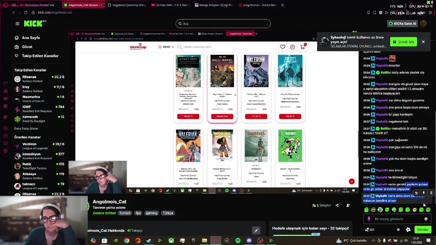Click the Sadece Sohbet category link
The height and width of the screenshot is (245, 436).
(x=104, y=213)
